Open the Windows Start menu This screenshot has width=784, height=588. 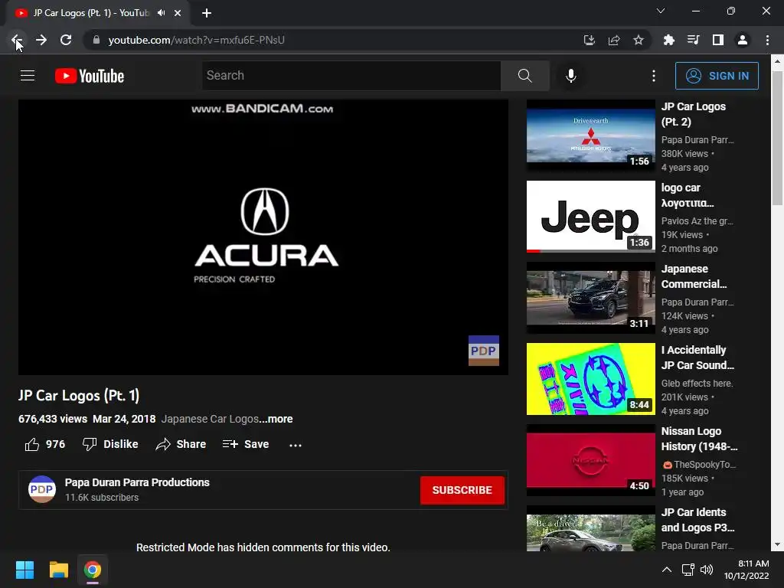(24, 570)
